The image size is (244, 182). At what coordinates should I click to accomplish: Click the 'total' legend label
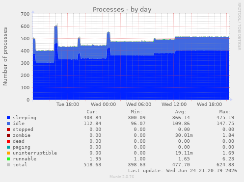coord(20,165)
